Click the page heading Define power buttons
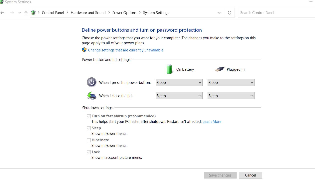 coord(142,30)
